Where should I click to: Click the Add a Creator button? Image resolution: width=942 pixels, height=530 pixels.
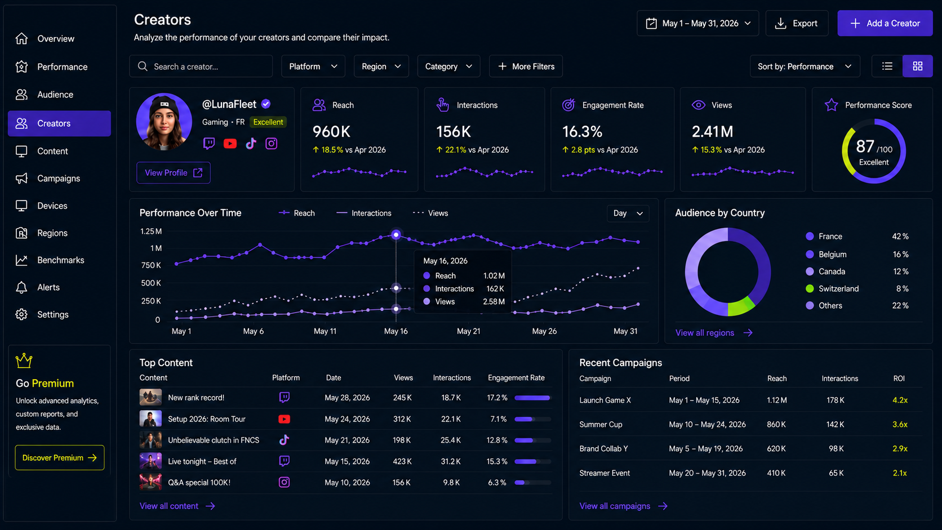click(885, 23)
